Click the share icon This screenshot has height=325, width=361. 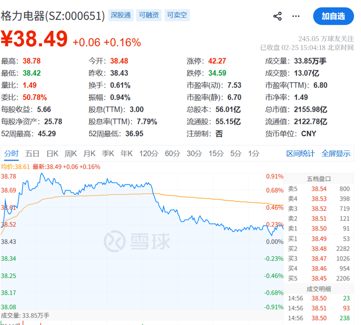[x=278, y=16]
